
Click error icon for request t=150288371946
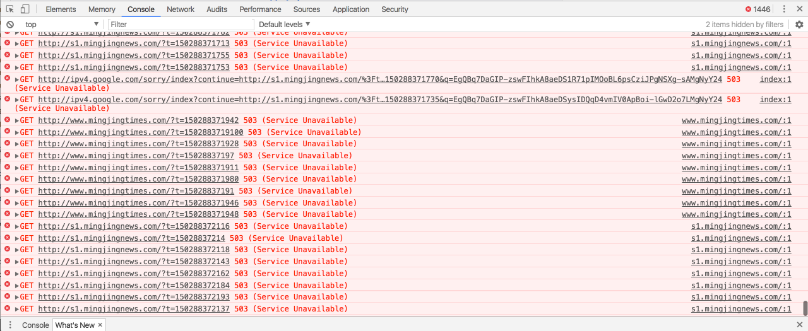coord(8,202)
